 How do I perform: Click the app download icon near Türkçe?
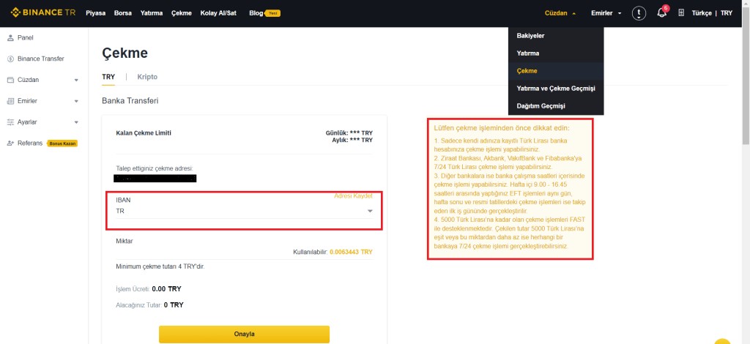click(681, 13)
